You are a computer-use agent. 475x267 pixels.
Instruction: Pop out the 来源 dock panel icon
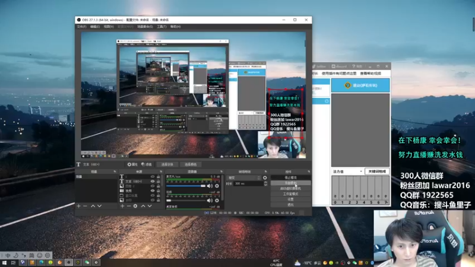[161, 171]
